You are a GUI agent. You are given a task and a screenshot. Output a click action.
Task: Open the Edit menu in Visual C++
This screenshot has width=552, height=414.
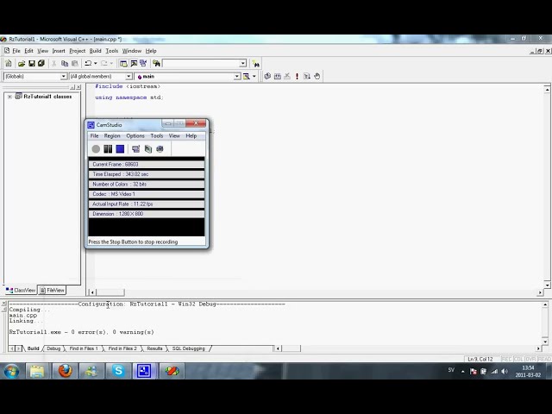click(28, 51)
